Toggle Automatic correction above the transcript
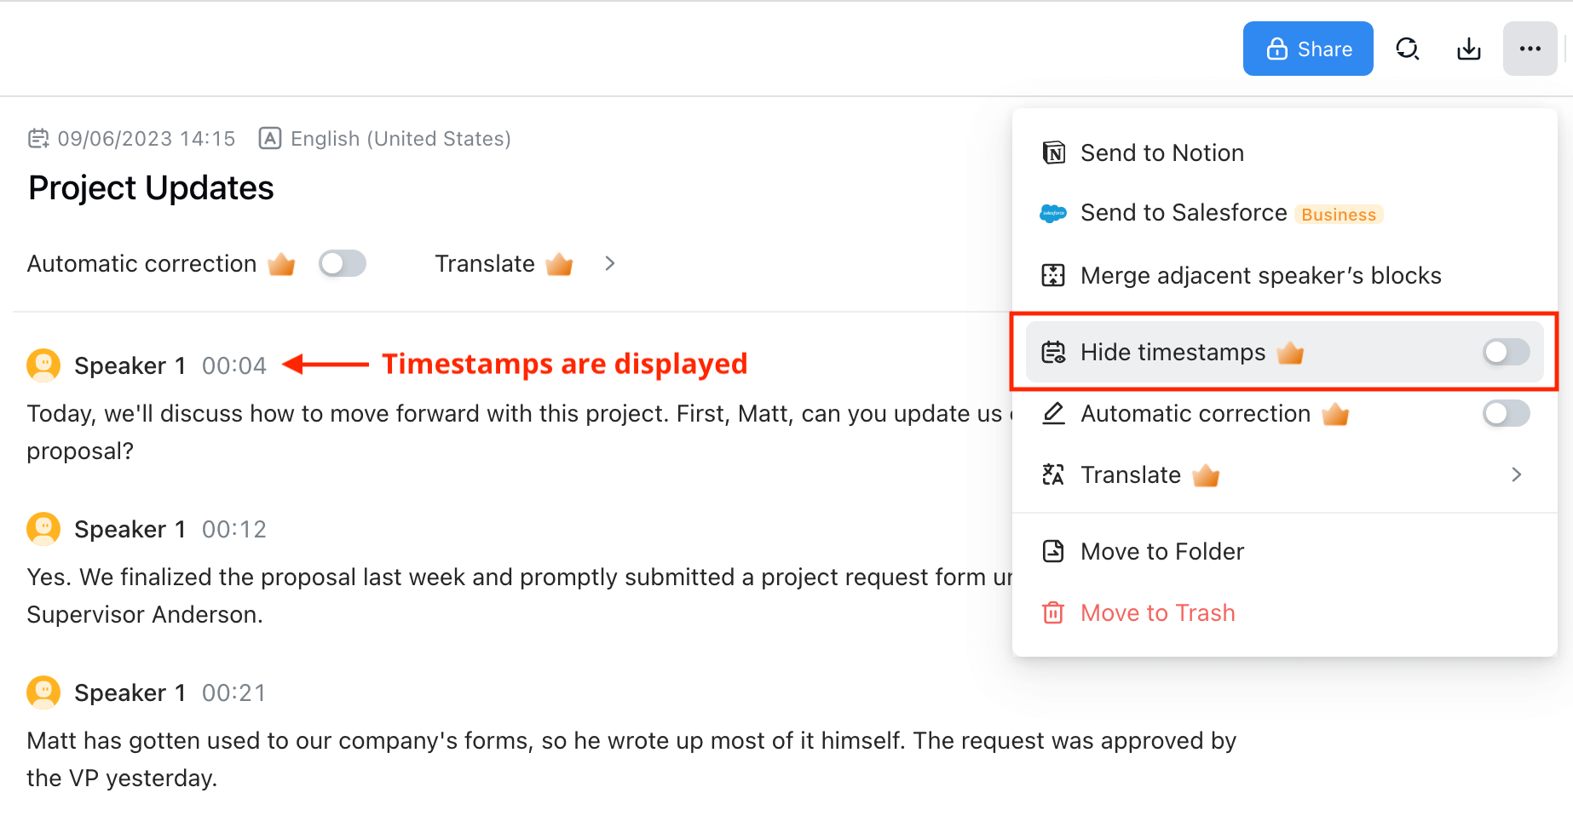The width and height of the screenshot is (1573, 816). pyautogui.click(x=343, y=263)
